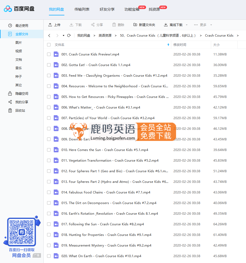This screenshot has width=246, height=263.
Task: Click video icon of 010. Here Comes the Sun
Action: point(56,150)
